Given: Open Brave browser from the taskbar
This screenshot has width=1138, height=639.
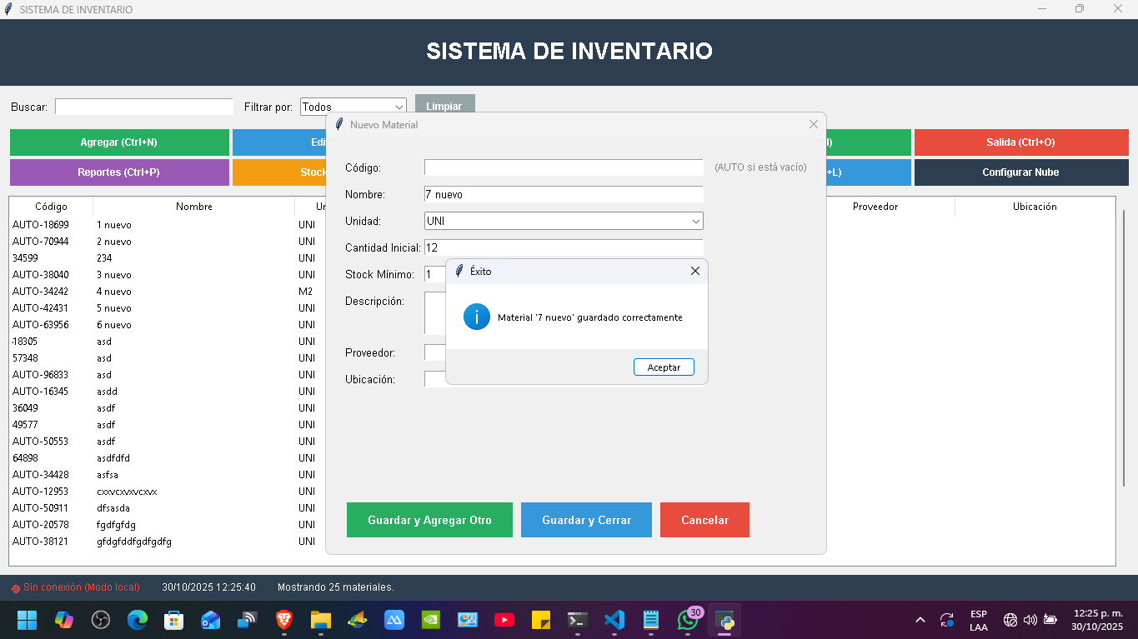Looking at the screenshot, I should click(284, 620).
